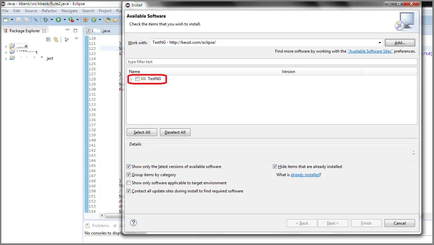This screenshot has height=245, width=434.
Task: Open the External Tools dropdown arrow
Action: point(77,20)
